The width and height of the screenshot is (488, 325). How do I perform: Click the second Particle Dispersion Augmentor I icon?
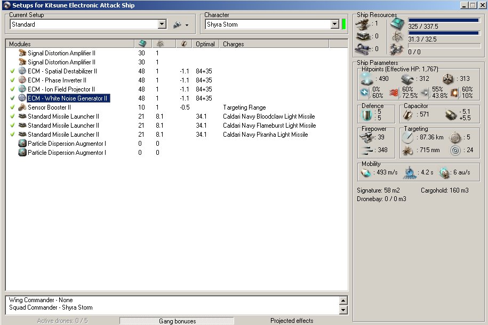point(22,153)
